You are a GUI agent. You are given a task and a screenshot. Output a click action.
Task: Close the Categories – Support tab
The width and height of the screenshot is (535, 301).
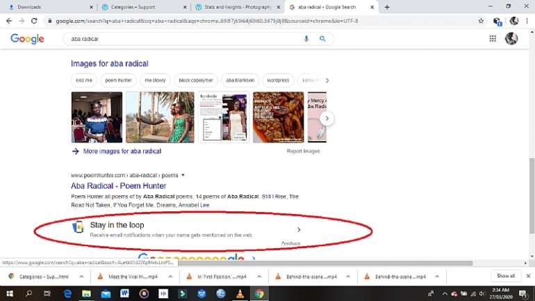click(185, 7)
